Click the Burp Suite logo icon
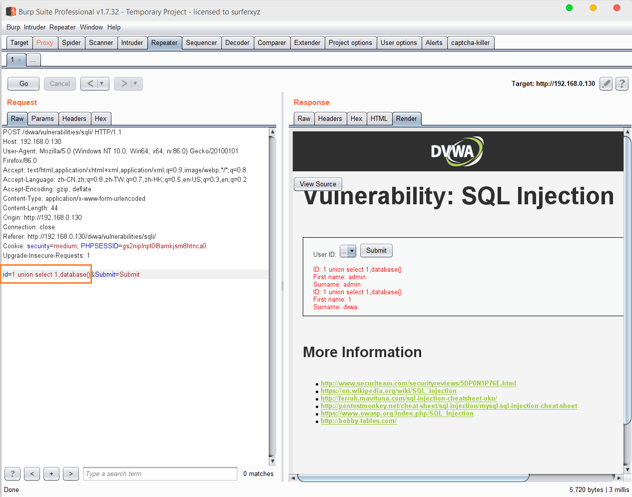The height and width of the screenshot is (497, 632). [x=10, y=11]
